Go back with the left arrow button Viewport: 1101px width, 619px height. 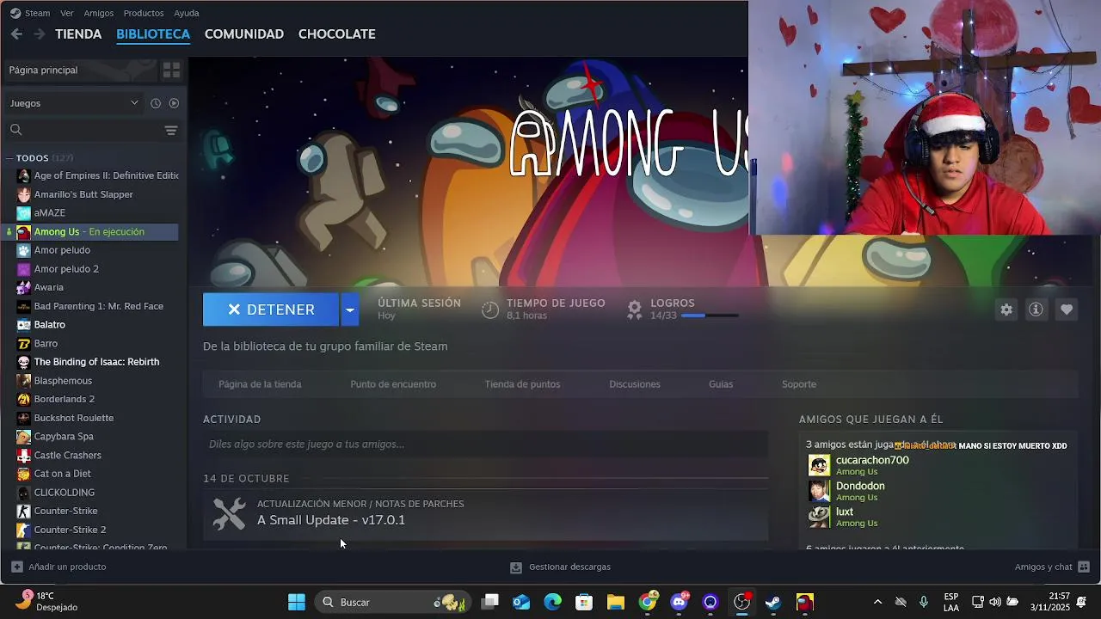(x=16, y=34)
